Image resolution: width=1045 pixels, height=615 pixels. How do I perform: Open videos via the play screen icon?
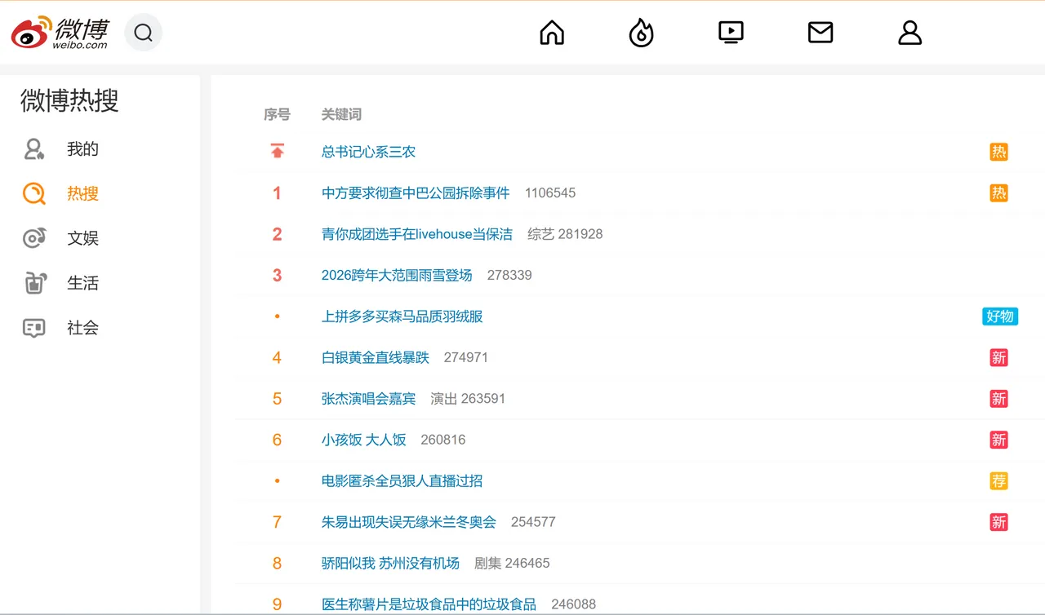pos(731,32)
